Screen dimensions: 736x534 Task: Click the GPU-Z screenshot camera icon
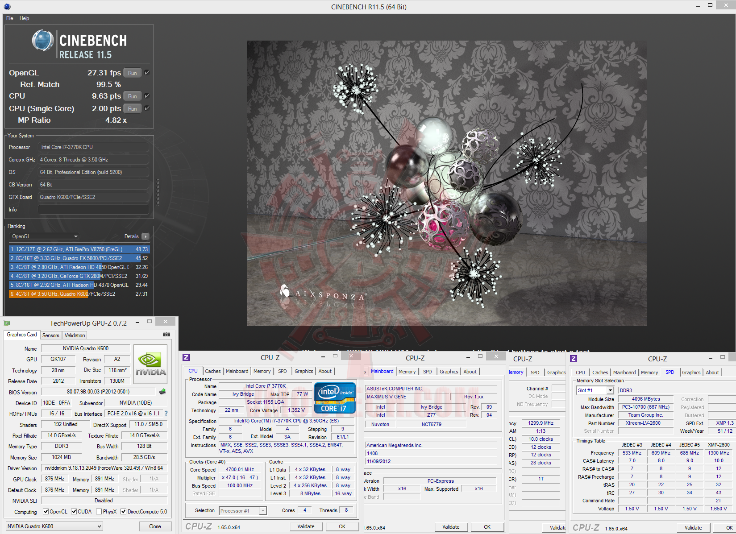(166, 334)
